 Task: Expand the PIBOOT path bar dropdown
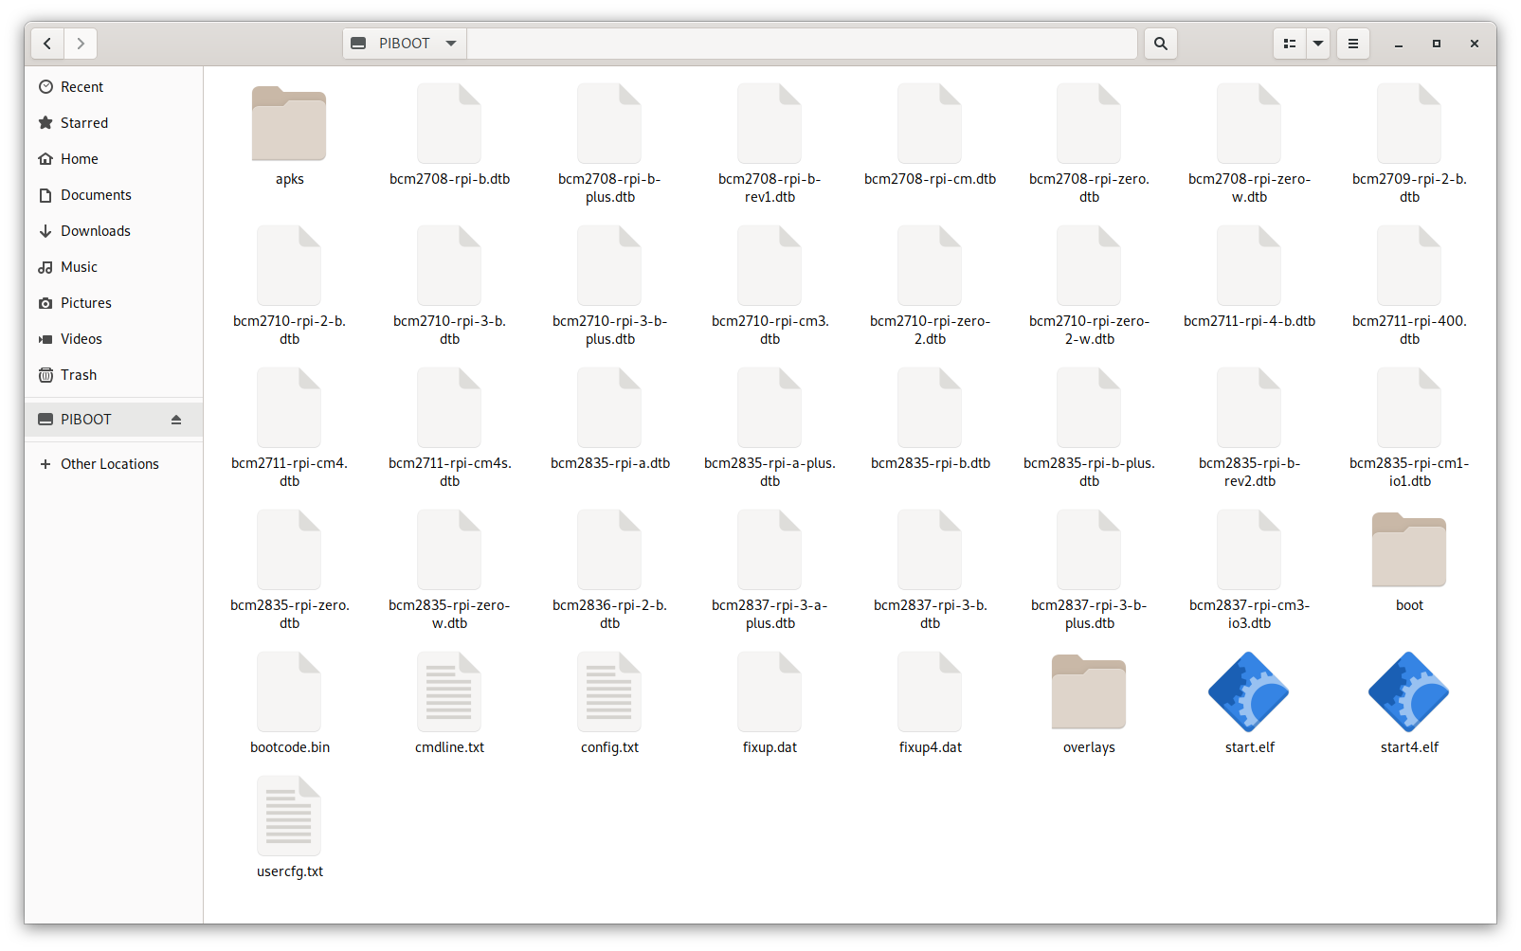[451, 44]
